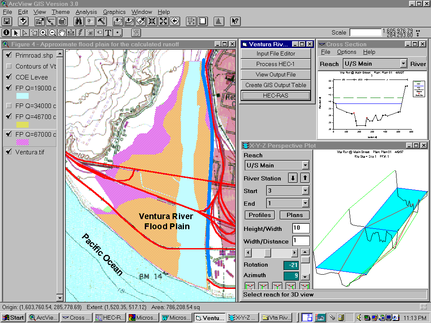Image resolution: width=431 pixels, height=323 pixels.
Task: Select the Zoom In magnifier tool
Action: 43,33
